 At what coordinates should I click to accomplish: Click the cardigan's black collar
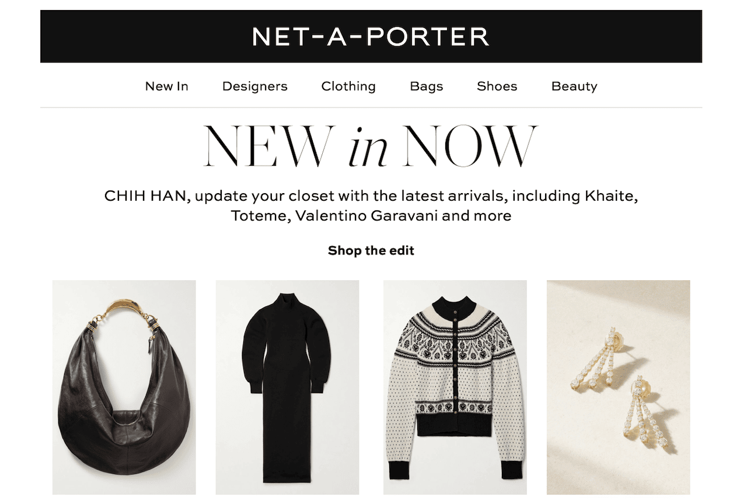click(x=455, y=304)
